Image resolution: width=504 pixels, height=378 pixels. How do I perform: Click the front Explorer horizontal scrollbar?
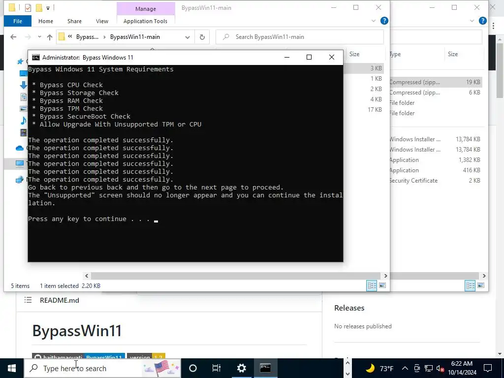tap(236, 276)
